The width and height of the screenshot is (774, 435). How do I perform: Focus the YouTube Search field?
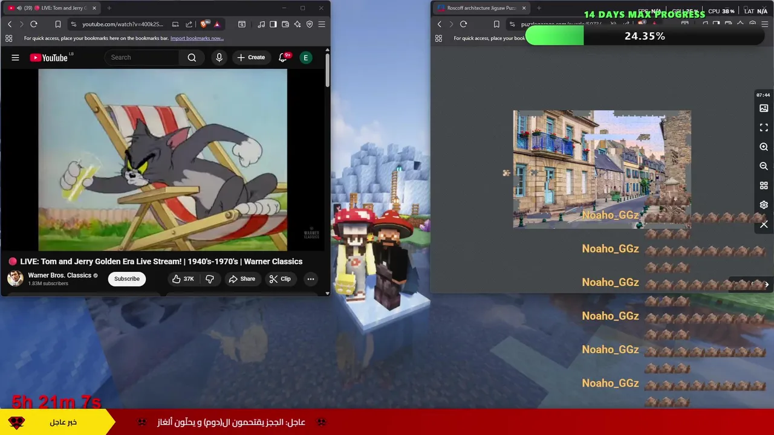pyautogui.click(x=143, y=57)
